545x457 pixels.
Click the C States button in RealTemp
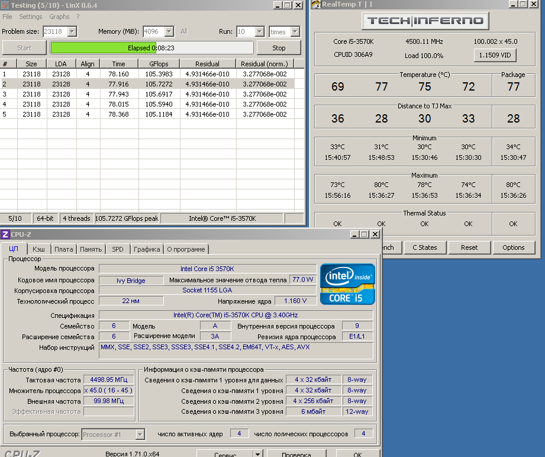click(425, 247)
